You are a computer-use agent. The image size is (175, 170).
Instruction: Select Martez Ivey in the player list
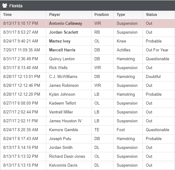tap(60, 41)
